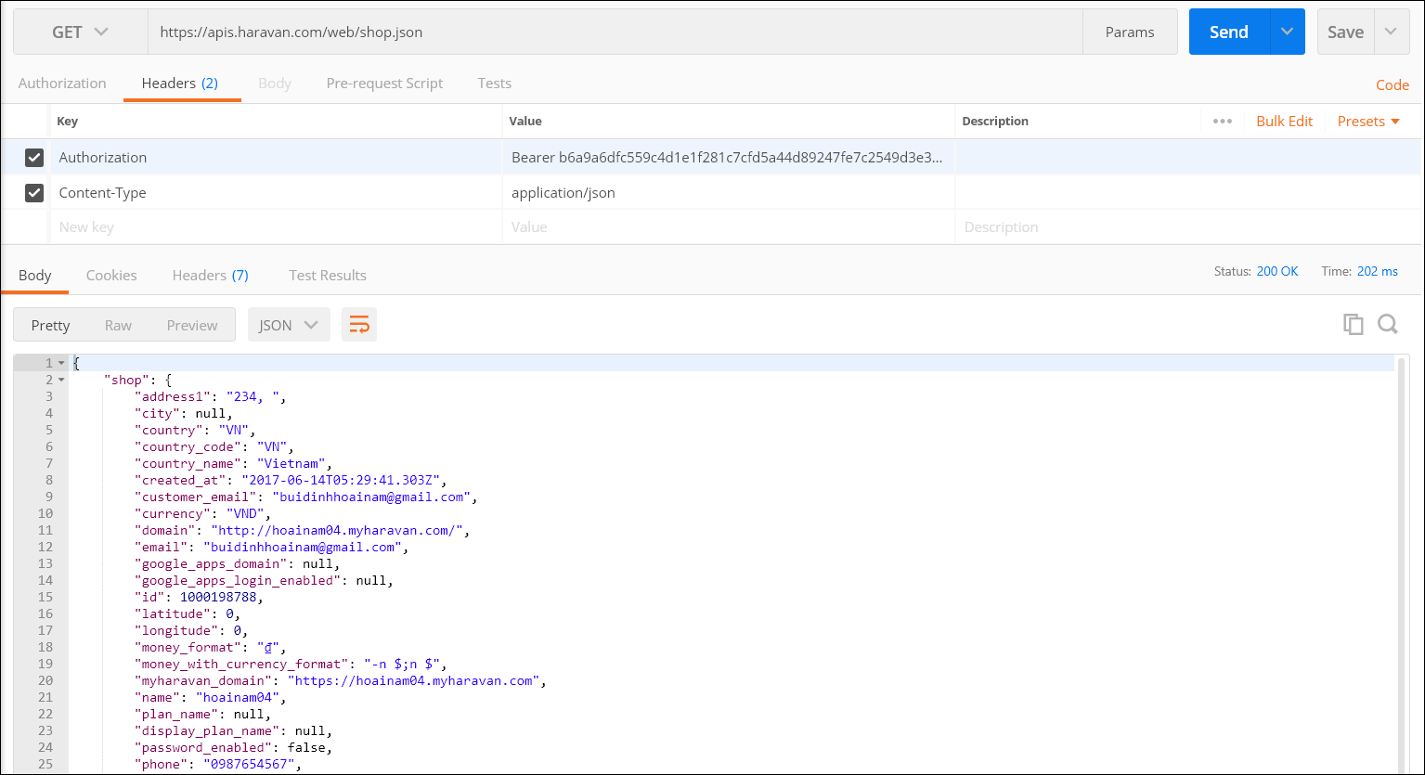This screenshot has width=1425, height=775.
Task: Select the Raw view mode
Action: tap(118, 325)
